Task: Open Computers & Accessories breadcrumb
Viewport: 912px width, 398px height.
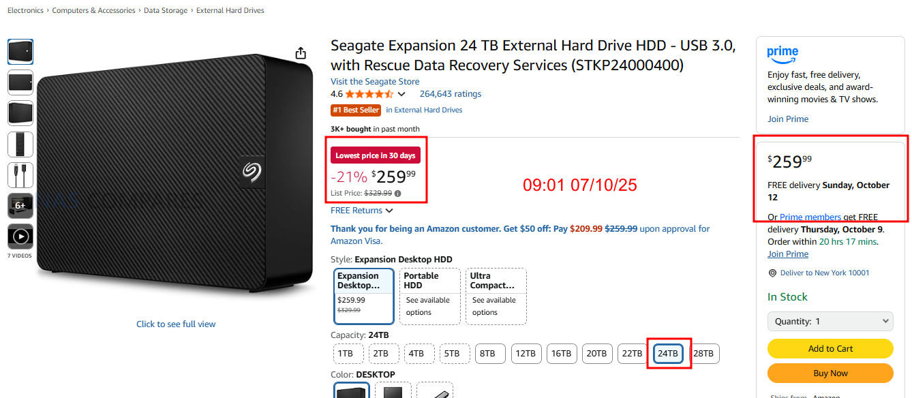Action: [93, 11]
